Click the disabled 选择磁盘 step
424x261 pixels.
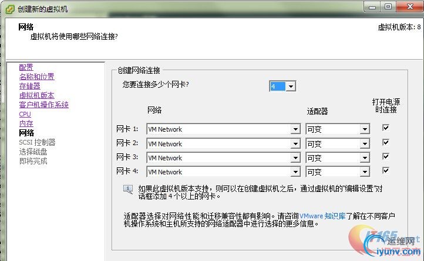(x=33, y=152)
